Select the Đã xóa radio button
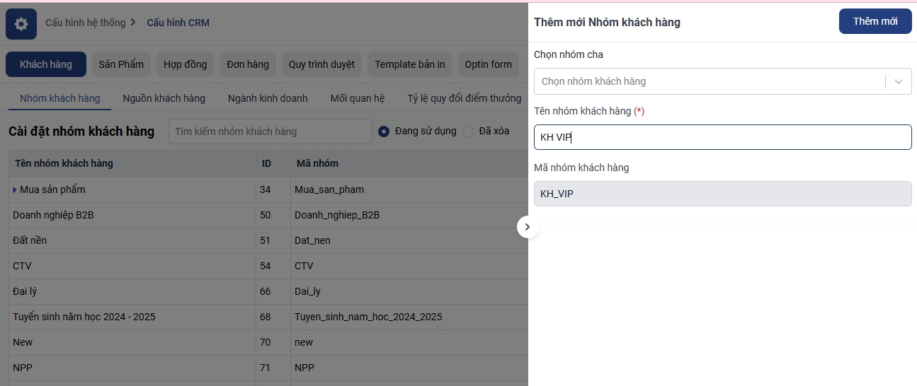917x386 pixels. click(x=468, y=131)
